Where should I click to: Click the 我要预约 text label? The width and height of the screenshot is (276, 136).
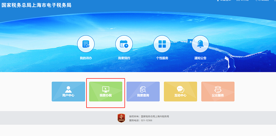(x=124, y=58)
